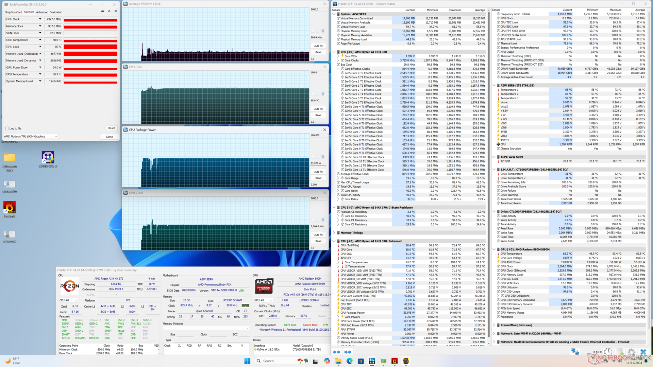Switch to the Validation tab in GPU-Z
Viewport: 653px width, 367px height.
[x=56, y=12]
